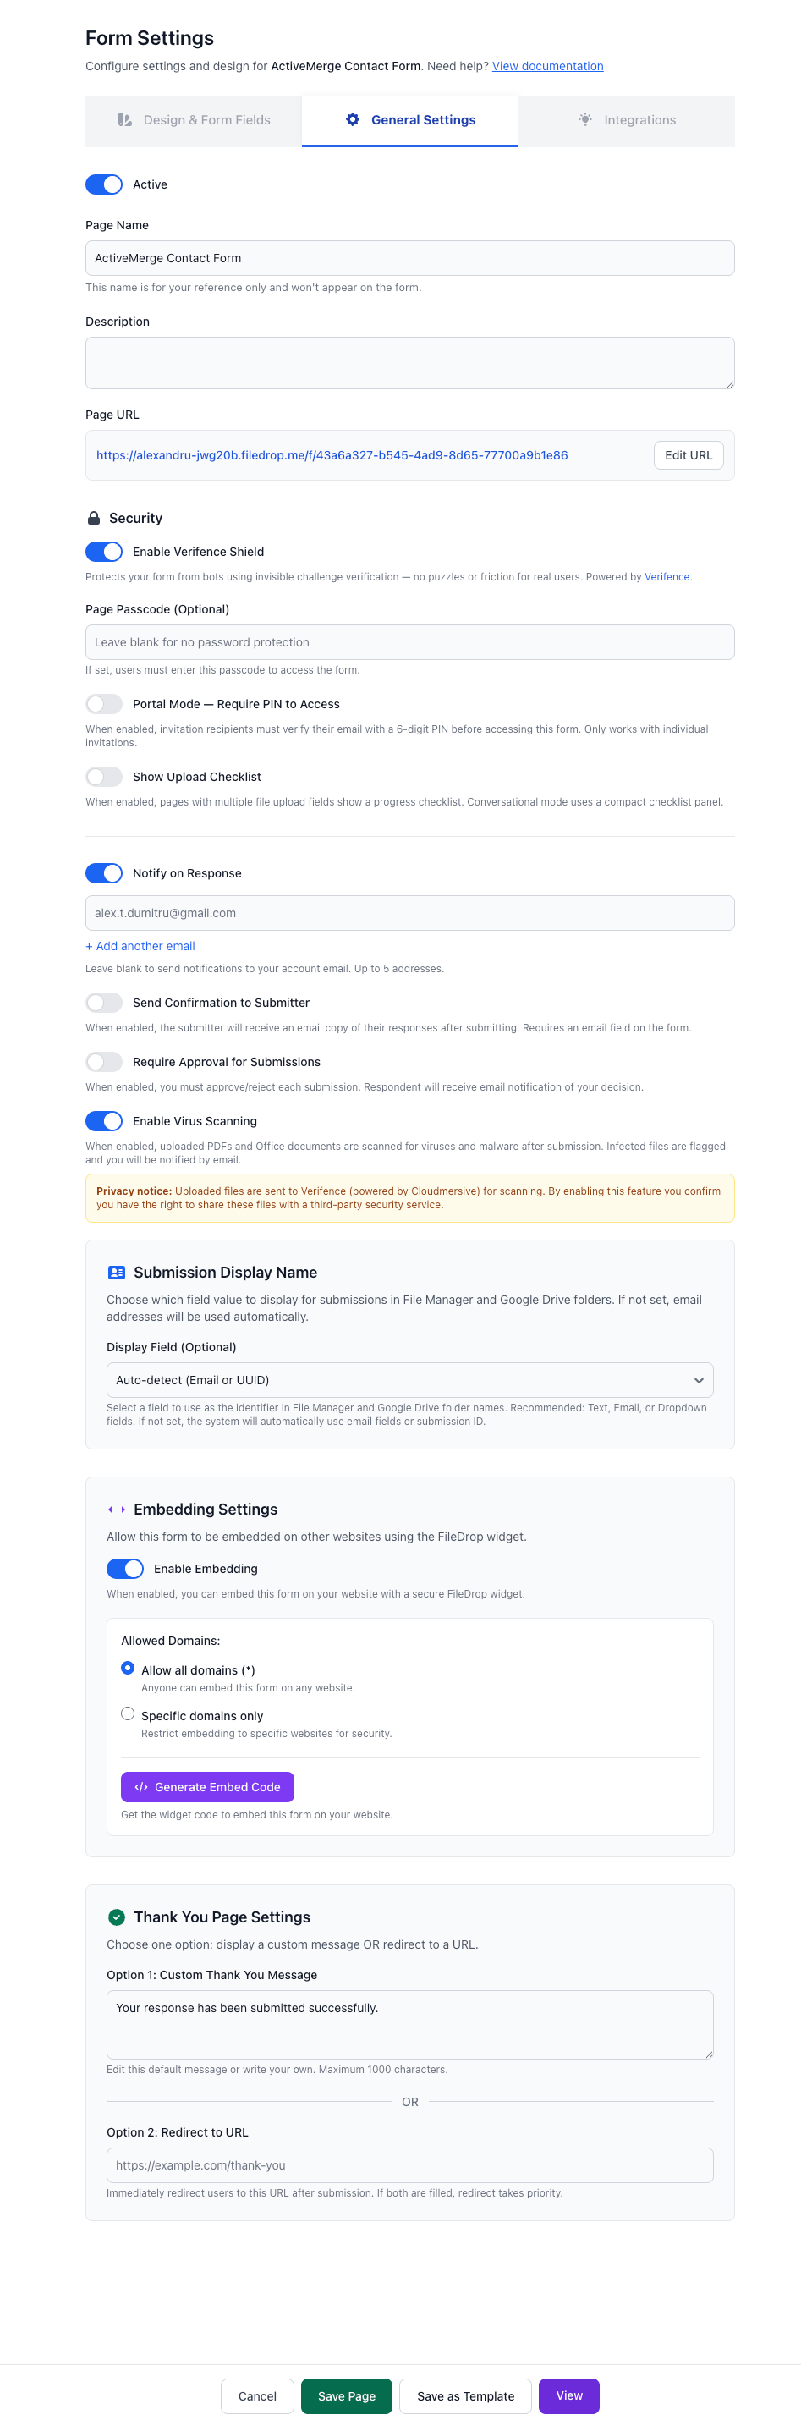Click code icon inside Generate Embed Code button
This screenshot has height=2431, width=801.
(141, 1786)
